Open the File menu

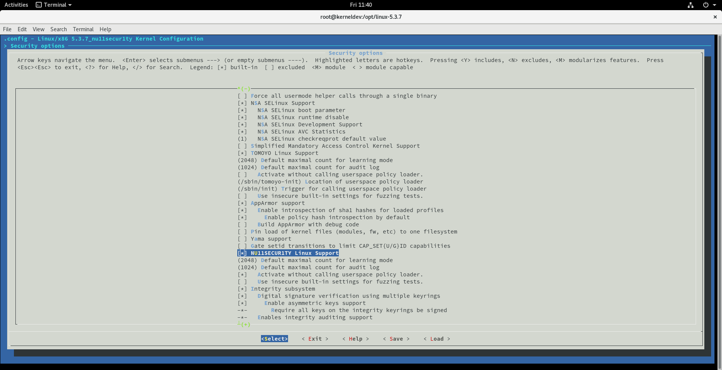(7, 29)
